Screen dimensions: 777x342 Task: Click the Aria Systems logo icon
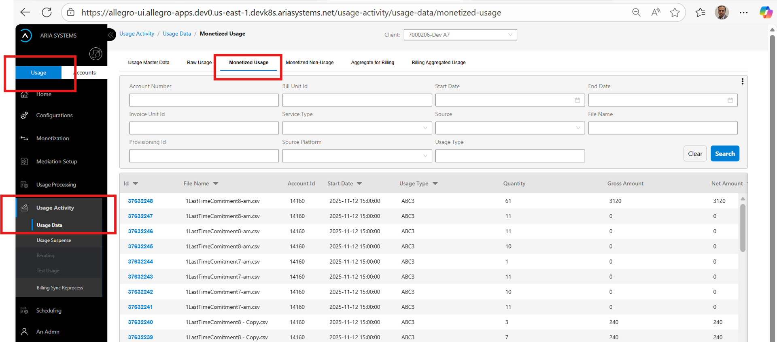(x=26, y=36)
